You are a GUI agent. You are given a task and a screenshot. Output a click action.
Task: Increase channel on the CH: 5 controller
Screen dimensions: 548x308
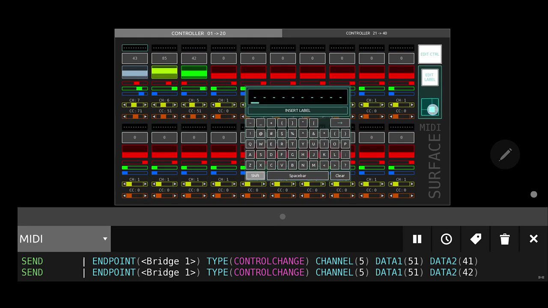click(x=205, y=105)
